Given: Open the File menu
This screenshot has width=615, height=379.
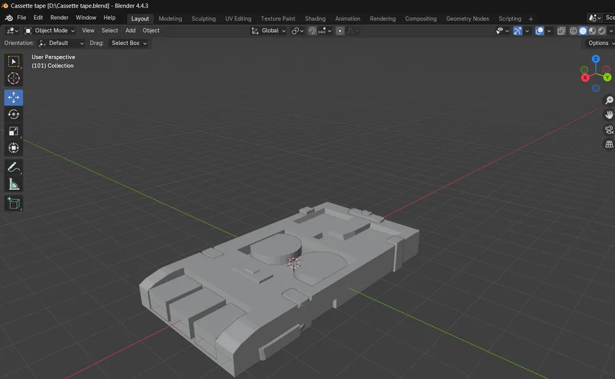Looking at the screenshot, I should pos(22,18).
